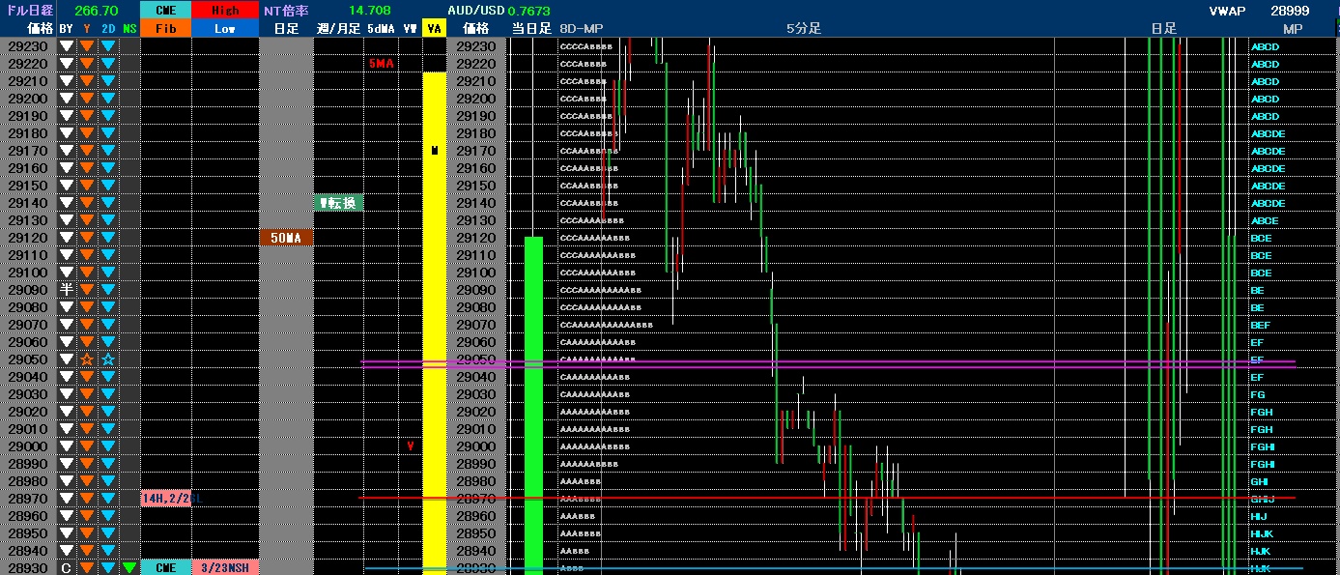Select the blue triangle in row 29010
1340x575 pixels.
click(108, 429)
